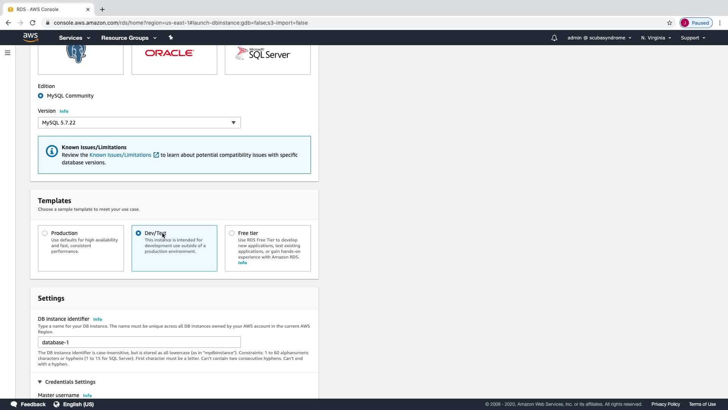Open the Resource Groups menu
The width and height of the screenshot is (728, 410).
point(129,38)
